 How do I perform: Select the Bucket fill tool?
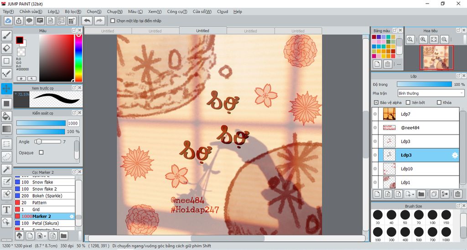coord(6,116)
